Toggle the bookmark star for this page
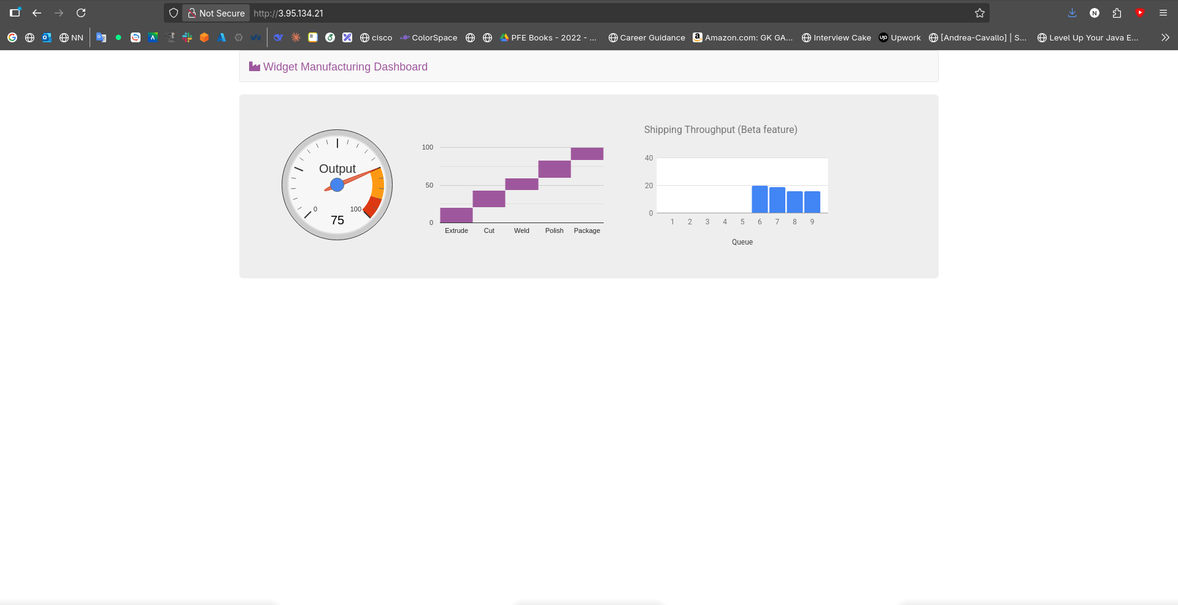 [980, 13]
